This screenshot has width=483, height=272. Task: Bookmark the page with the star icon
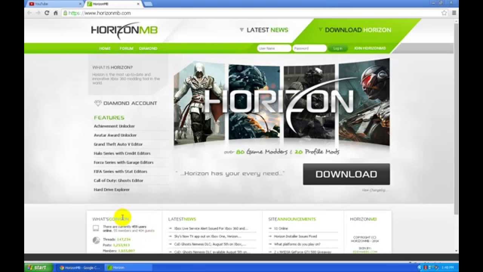(444, 13)
